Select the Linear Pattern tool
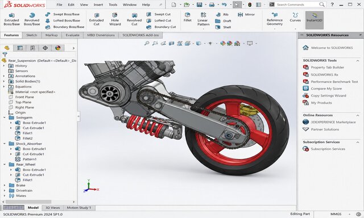This screenshot has width=364, height=218. tap(204, 19)
